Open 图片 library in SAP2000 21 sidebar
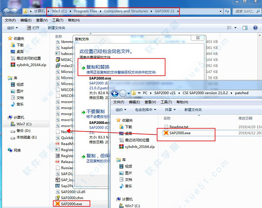Image resolution: width=262 pixels, height=208 pixels. coord(17,91)
